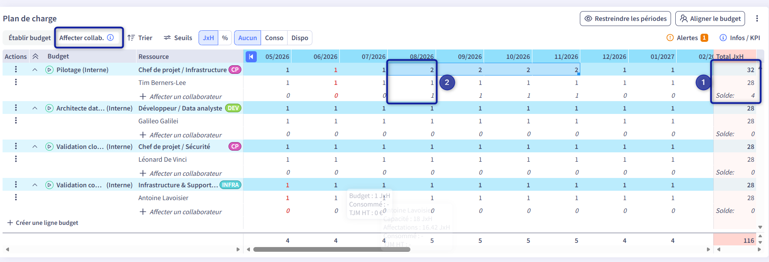Image resolution: width=769 pixels, height=262 pixels.
Task: Click the Pilotage cell for 09/2026
Action: [460, 70]
